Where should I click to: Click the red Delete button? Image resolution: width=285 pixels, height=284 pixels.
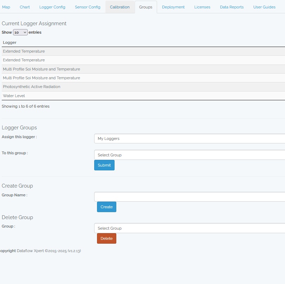(x=106, y=238)
